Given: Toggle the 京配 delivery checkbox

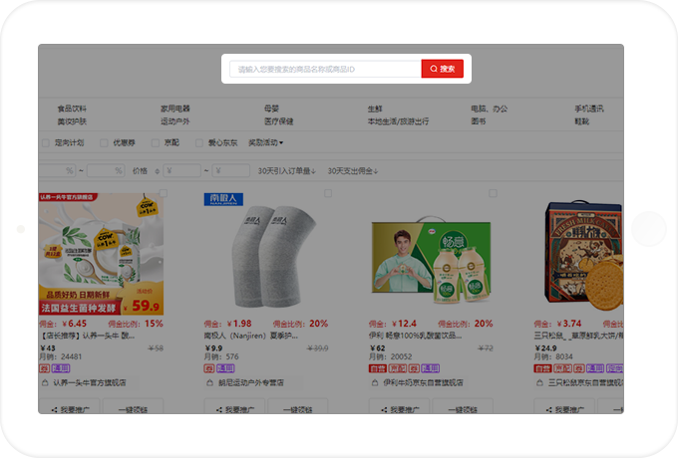Looking at the screenshot, I should pyautogui.click(x=156, y=142).
